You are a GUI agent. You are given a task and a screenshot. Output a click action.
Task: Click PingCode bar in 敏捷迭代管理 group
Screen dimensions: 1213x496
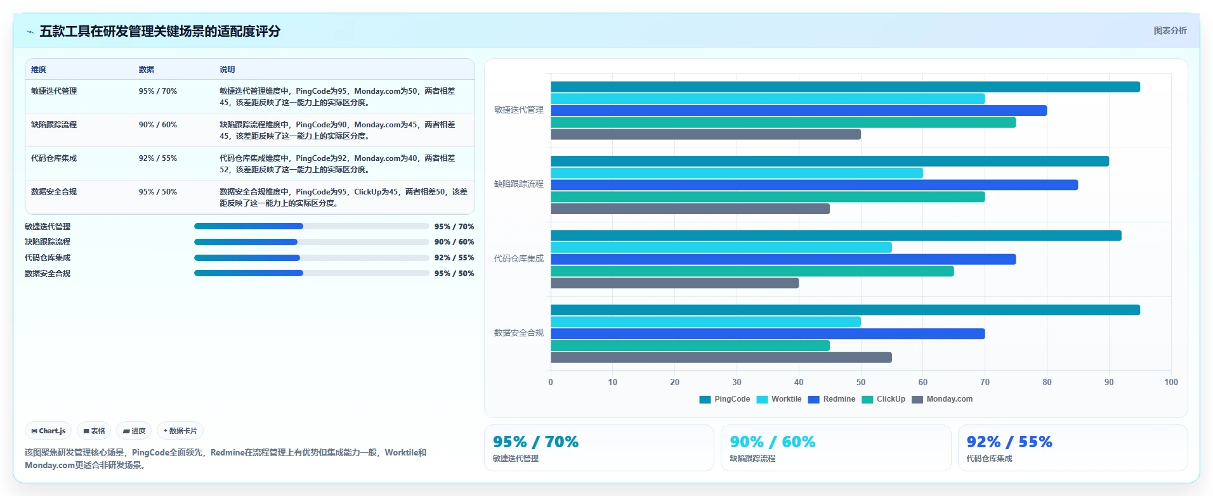(x=845, y=87)
